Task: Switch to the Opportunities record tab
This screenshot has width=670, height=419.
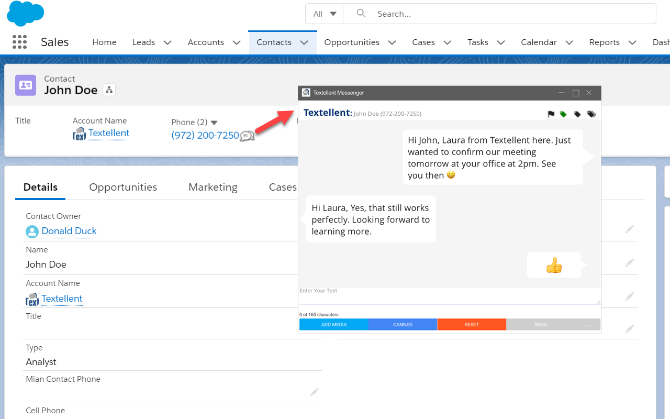Action: click(x=123, y=188)
